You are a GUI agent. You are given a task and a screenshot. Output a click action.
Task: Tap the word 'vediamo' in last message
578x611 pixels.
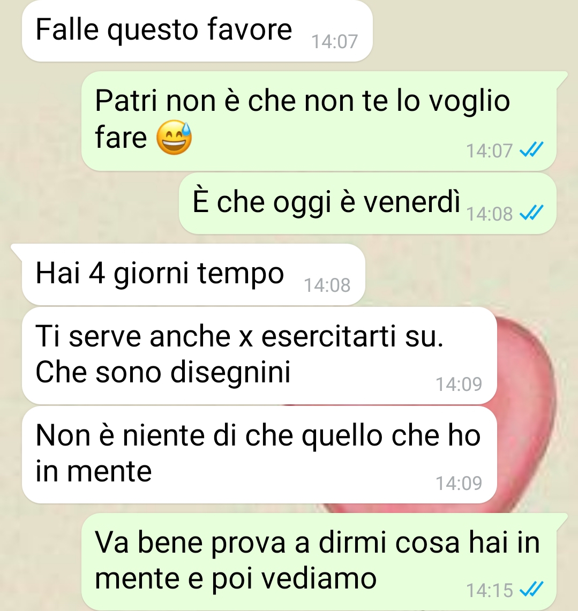point(319,578)
